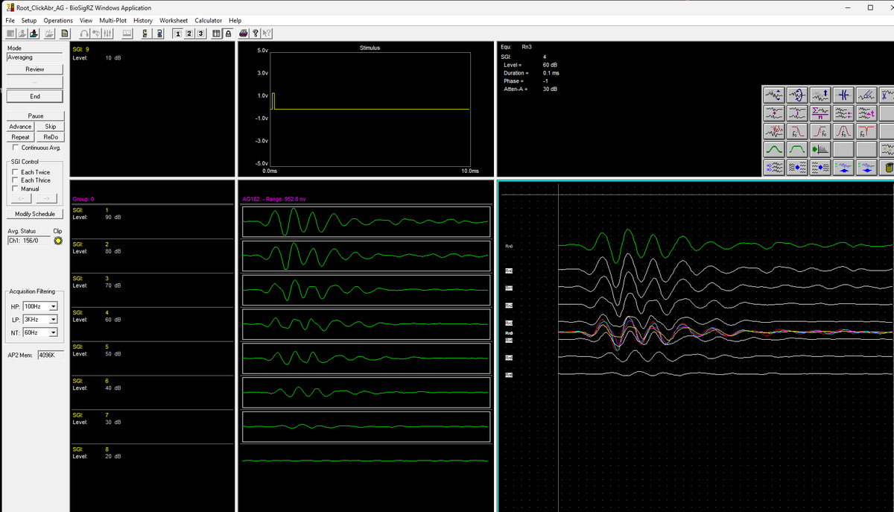Select layout button 3 in toolbar
Image resolution: width=894 pixels, height=512 pixels.
pyautogui.click(x=200, y=34)
